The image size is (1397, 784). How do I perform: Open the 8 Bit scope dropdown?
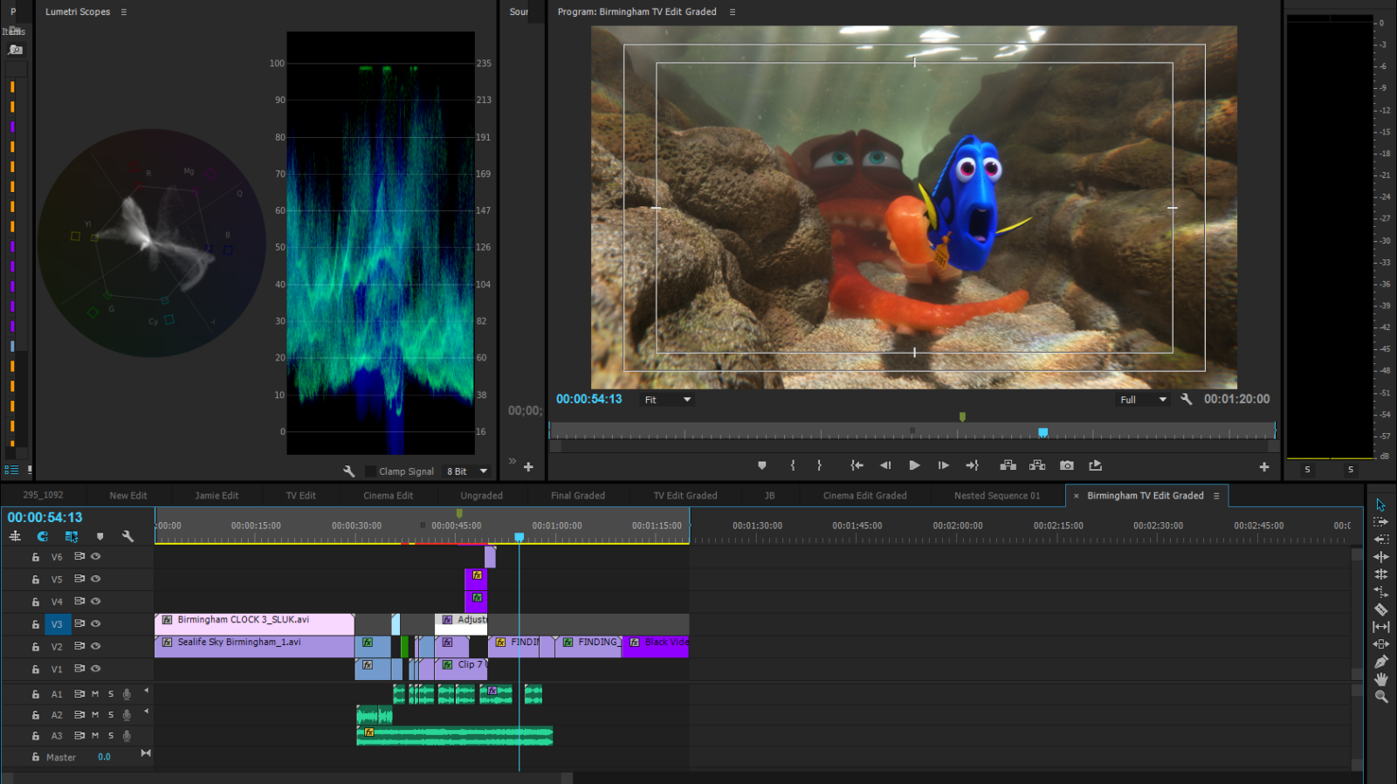coord(466,471)
